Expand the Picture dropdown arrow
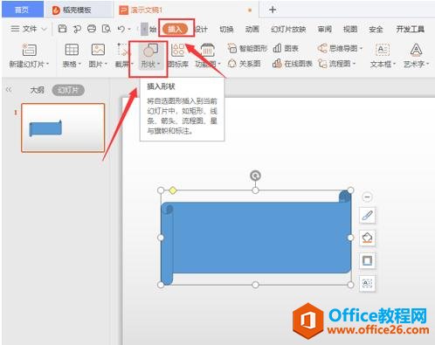435x345 pixels. click(x=106, y=64)
